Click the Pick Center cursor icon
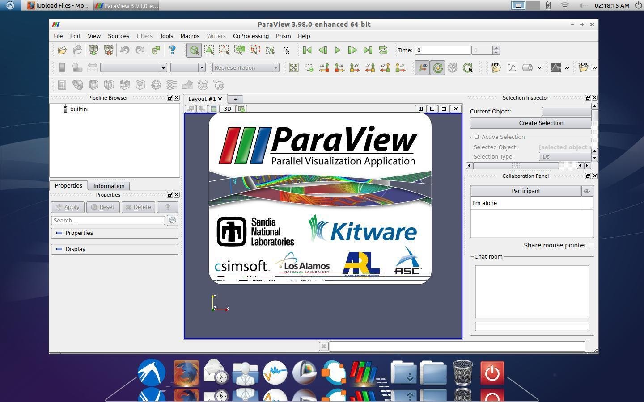The height and width of the screenshot is (402, 644). tap(286, 50)
